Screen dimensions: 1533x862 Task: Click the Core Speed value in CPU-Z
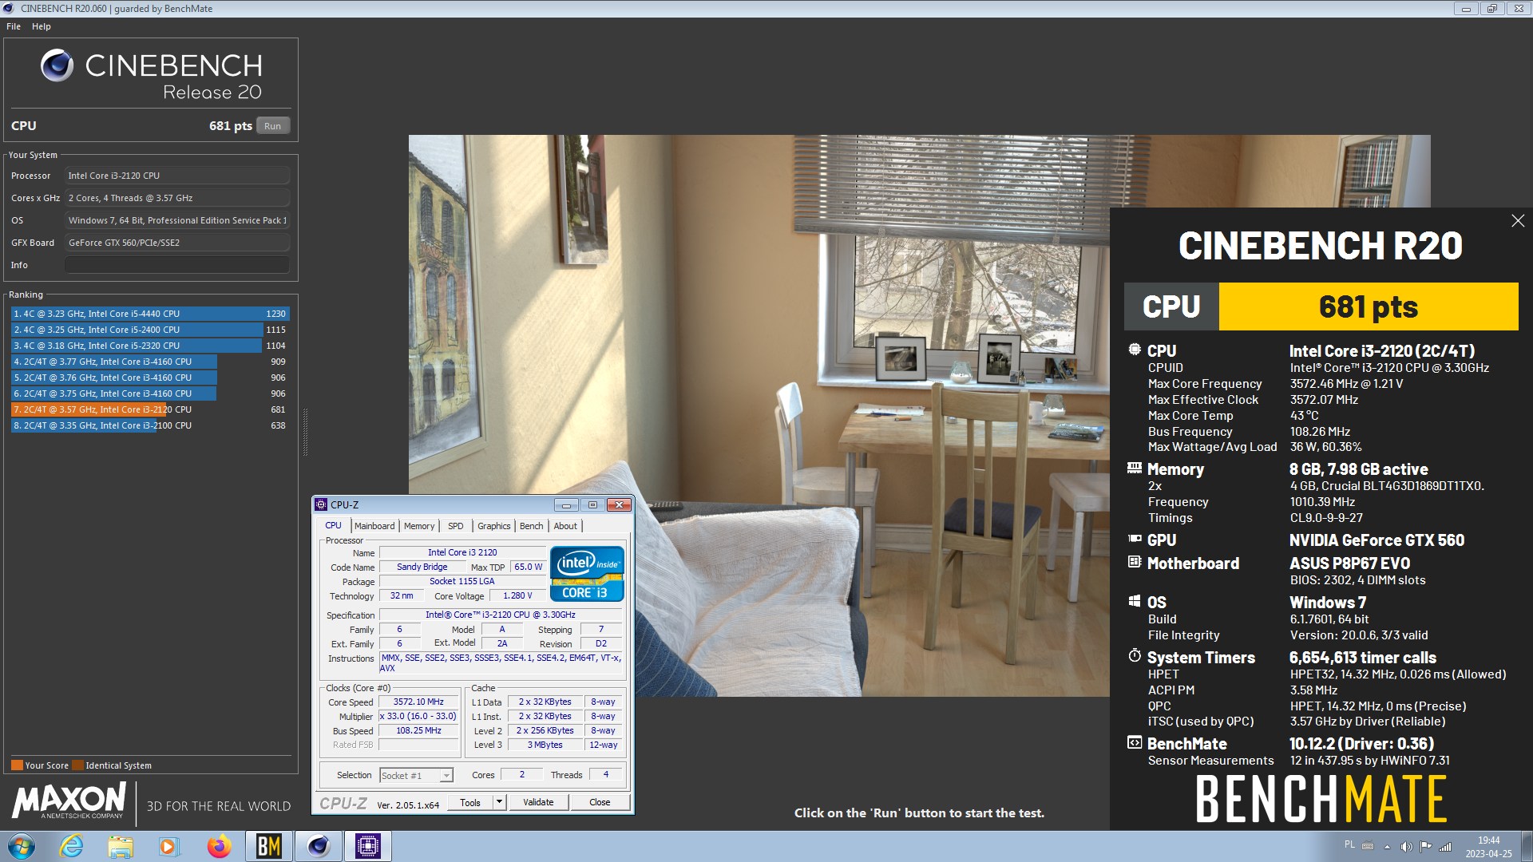pos(418,702)
